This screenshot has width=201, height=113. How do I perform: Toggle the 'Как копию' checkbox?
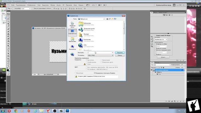(x=87, y=60)
